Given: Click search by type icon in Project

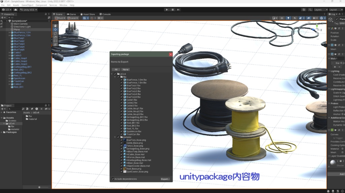Looking at the screenshot, I should 27,109.
